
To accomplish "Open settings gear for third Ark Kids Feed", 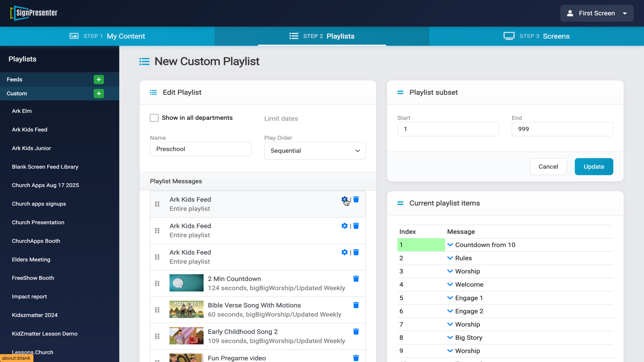I will click(344, 252).
